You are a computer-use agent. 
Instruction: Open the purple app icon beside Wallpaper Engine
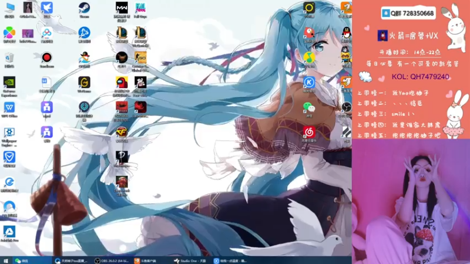tap(47, 132)
